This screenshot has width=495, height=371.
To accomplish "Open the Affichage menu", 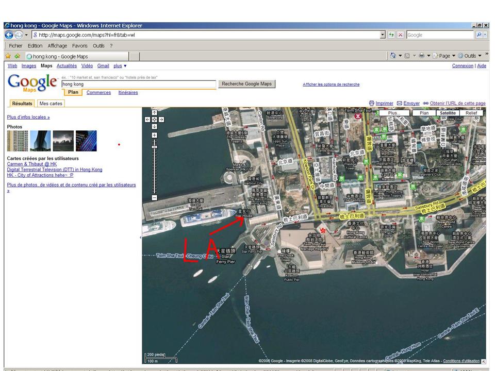I will point(57,46).
